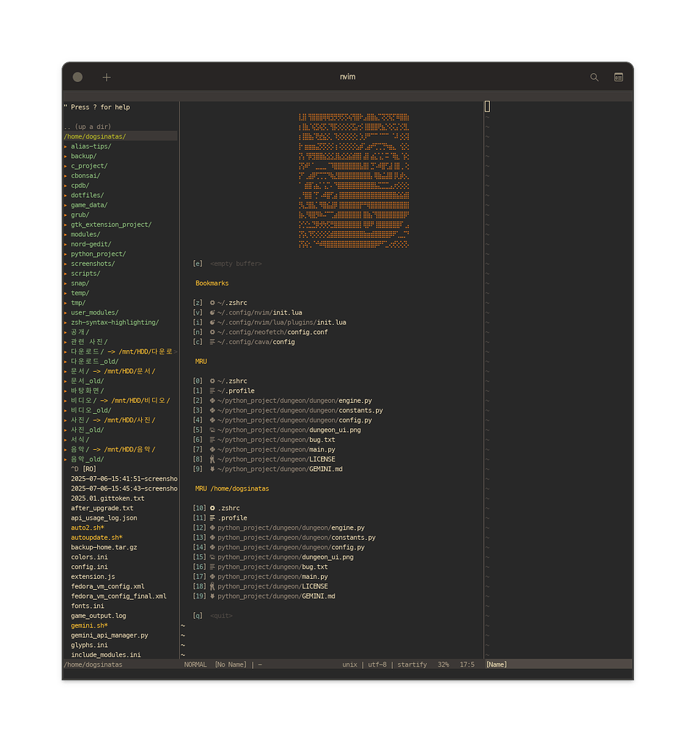Screen dimensions: 695x742
Task: Select gemini_api_manager.py in the file tree
Action: (109, 635)
